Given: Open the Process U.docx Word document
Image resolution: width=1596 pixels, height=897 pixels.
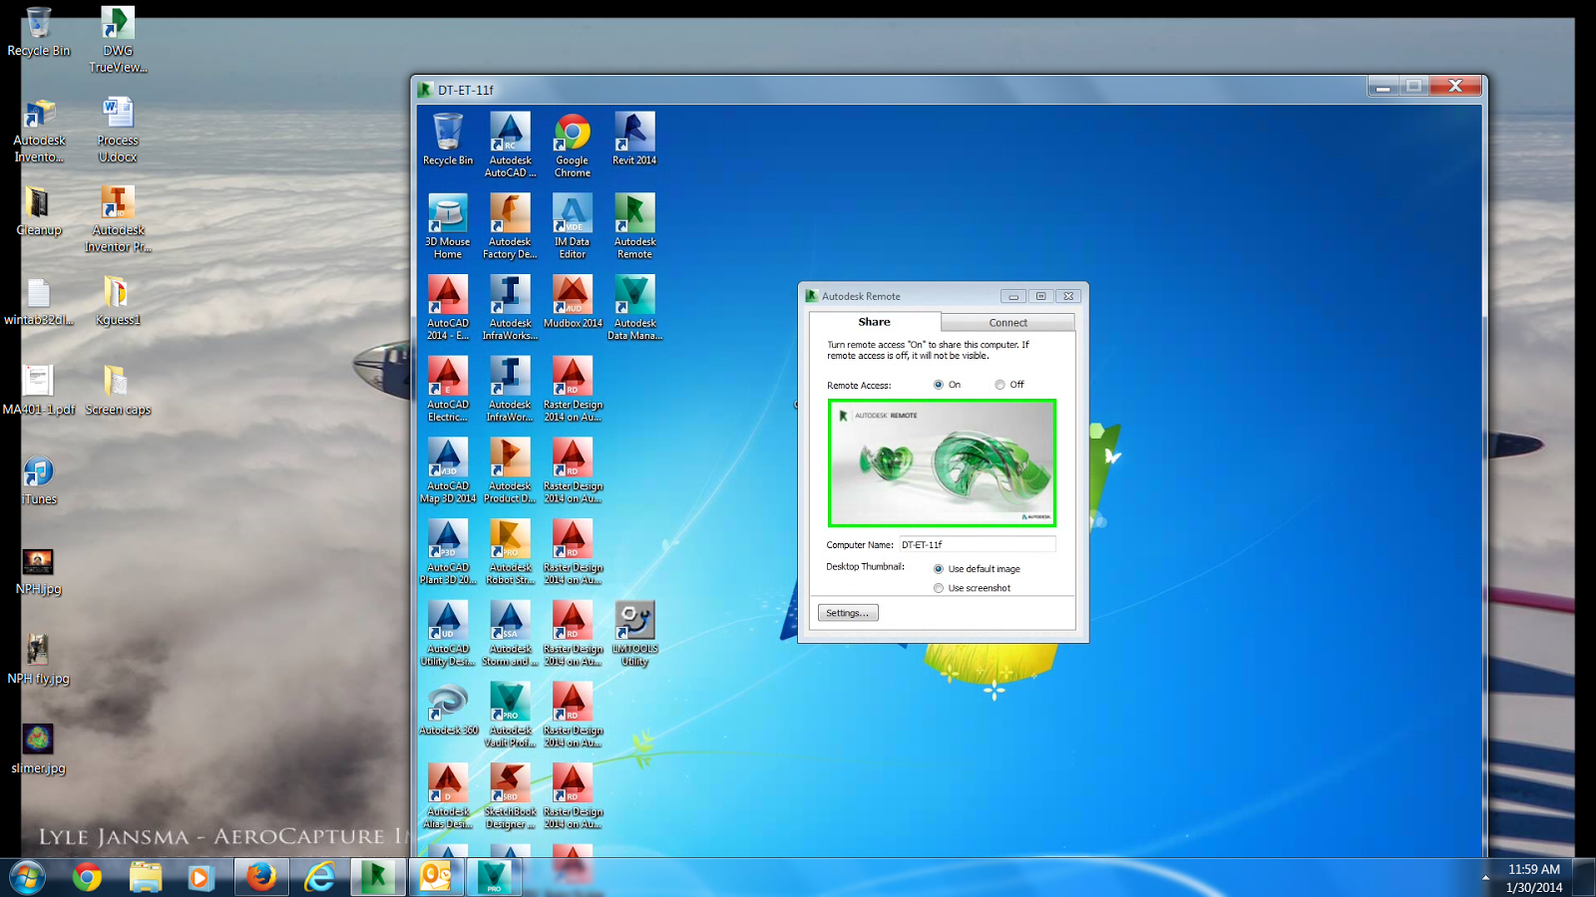Looking at the screenshot, I should click(x=118, y=130).
